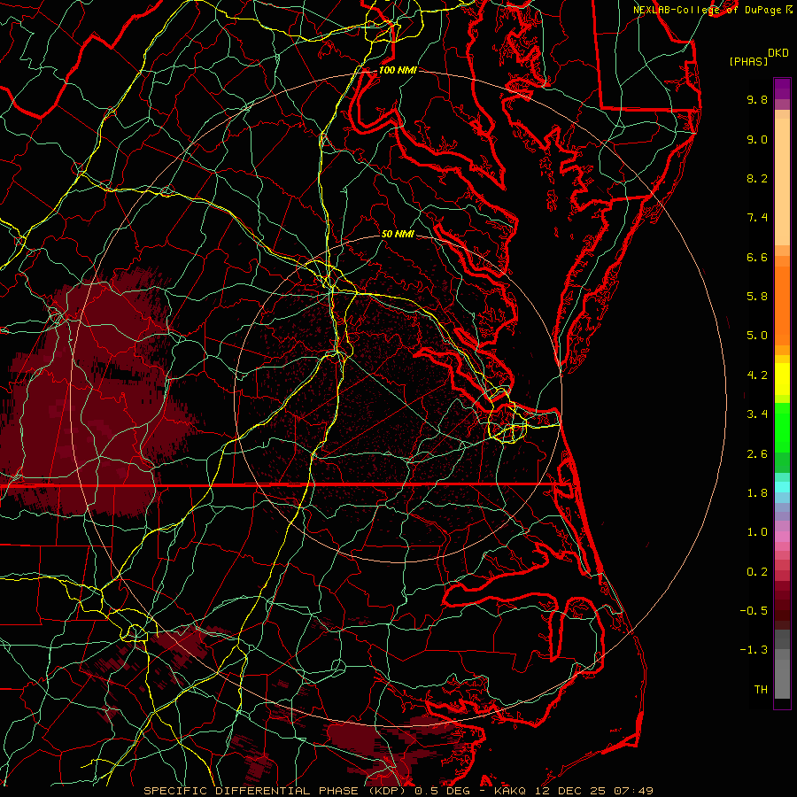The height and width of the screenshot is (797, 797).
Task: Click the 5.8 scale value
Action: point(757,297)
